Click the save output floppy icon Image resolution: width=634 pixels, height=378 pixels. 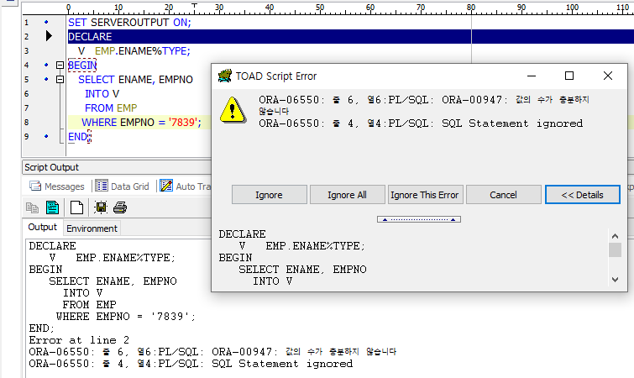tap(101, 207)
